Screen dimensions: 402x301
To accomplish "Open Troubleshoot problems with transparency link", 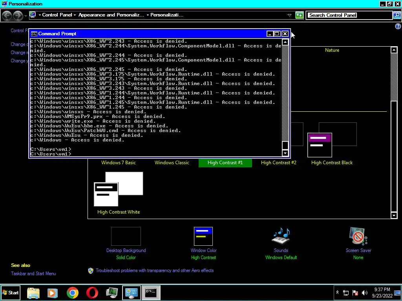I will pyautogui.click(x=155, y=270).
